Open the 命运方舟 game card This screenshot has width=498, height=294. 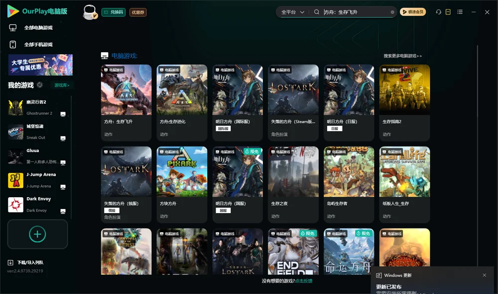click(x=349, y=252)
